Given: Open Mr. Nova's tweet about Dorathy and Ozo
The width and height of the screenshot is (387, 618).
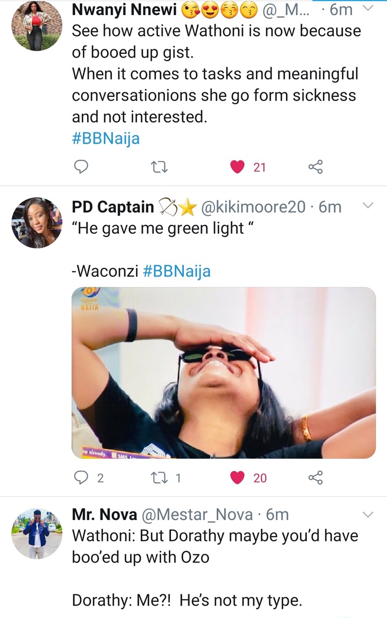Looking at the screenshot, I should pos(215,546).
